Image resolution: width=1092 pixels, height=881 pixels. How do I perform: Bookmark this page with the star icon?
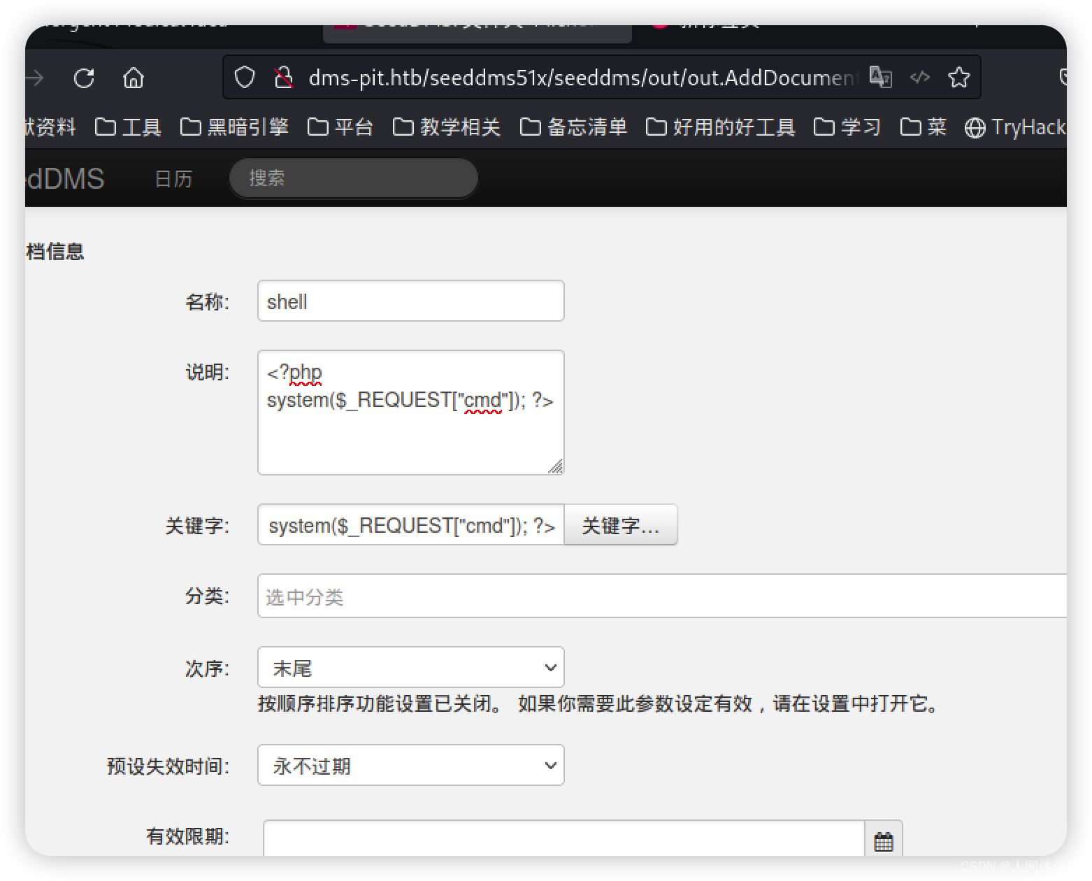coord(959,77)
